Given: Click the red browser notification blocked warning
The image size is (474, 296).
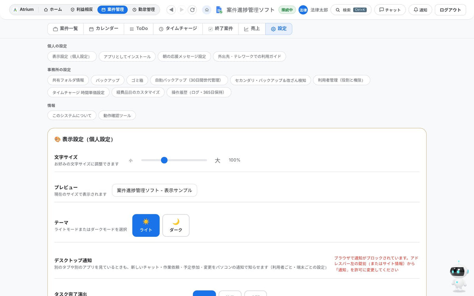Looking at the screenshot, I should point(376,264).
